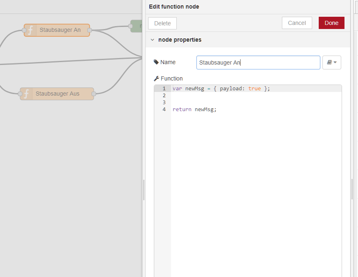Click the Function label above the code editor
Screen dimensions: 358x277
(x=172, y=79)
